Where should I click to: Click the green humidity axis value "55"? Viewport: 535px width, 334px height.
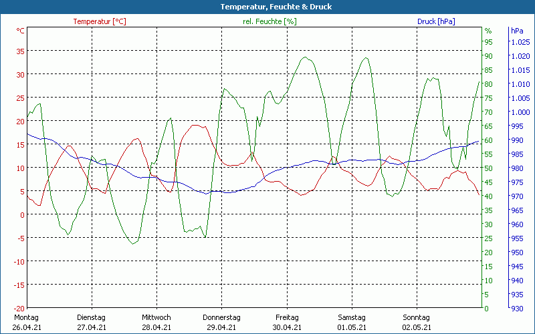(489, 154)
